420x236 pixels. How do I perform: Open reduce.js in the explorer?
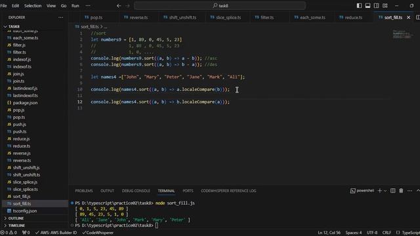tap(21, 139)
